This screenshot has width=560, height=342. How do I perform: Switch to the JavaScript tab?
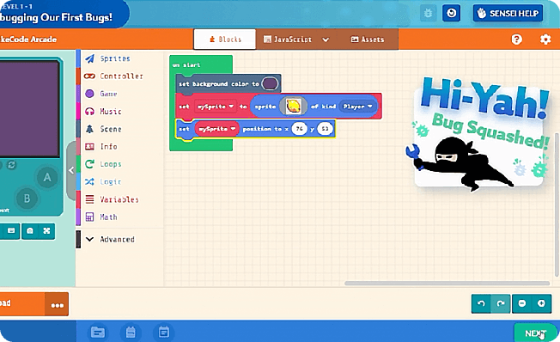tap(288, 40)
